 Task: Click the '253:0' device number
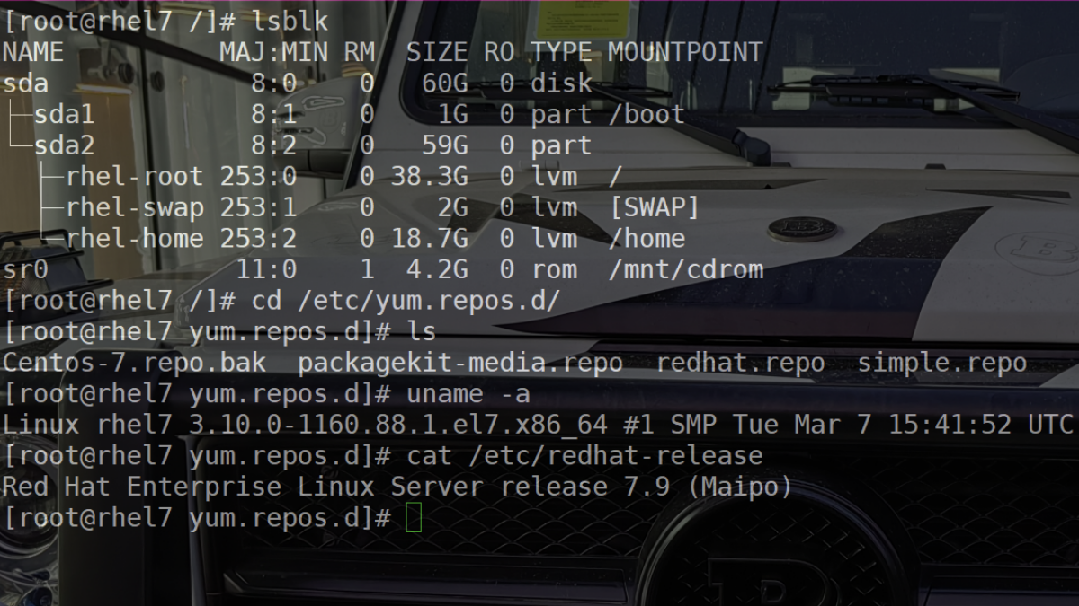coord(259,177)
